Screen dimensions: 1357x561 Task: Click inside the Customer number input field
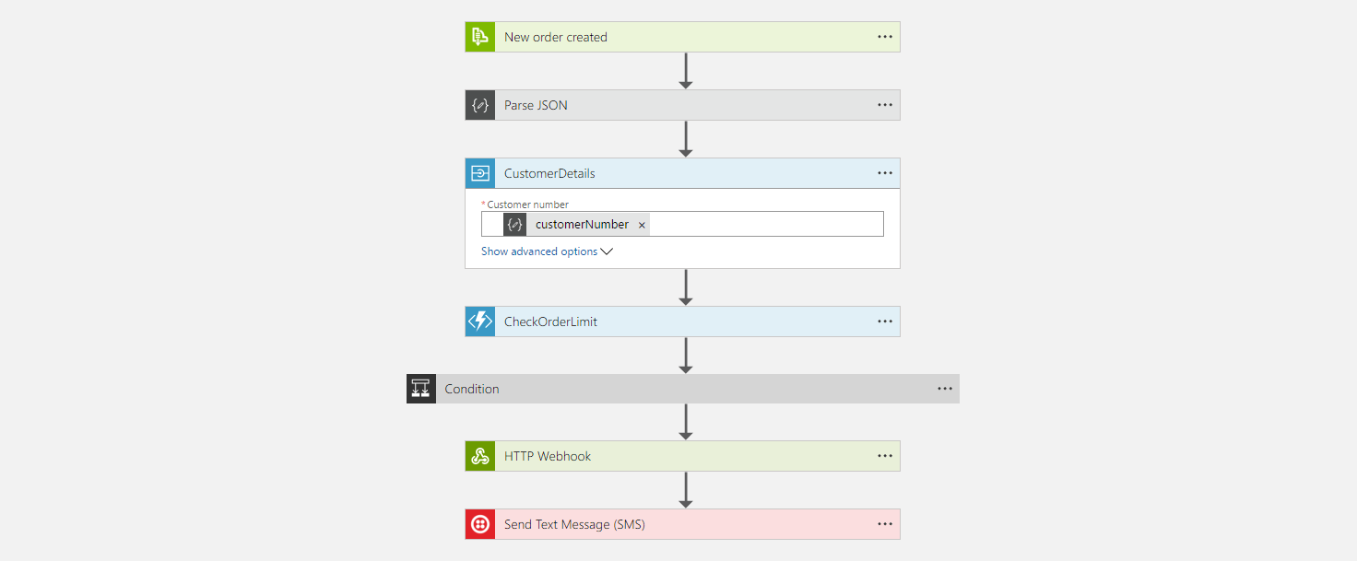(765, 224)
